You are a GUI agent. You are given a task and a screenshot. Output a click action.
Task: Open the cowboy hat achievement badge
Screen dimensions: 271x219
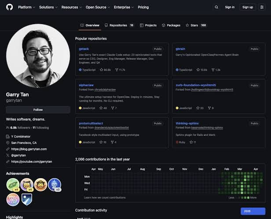click(x=40, y=185)
